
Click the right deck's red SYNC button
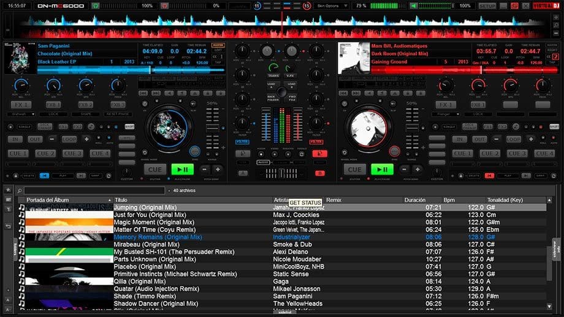[x=394, y=151]
